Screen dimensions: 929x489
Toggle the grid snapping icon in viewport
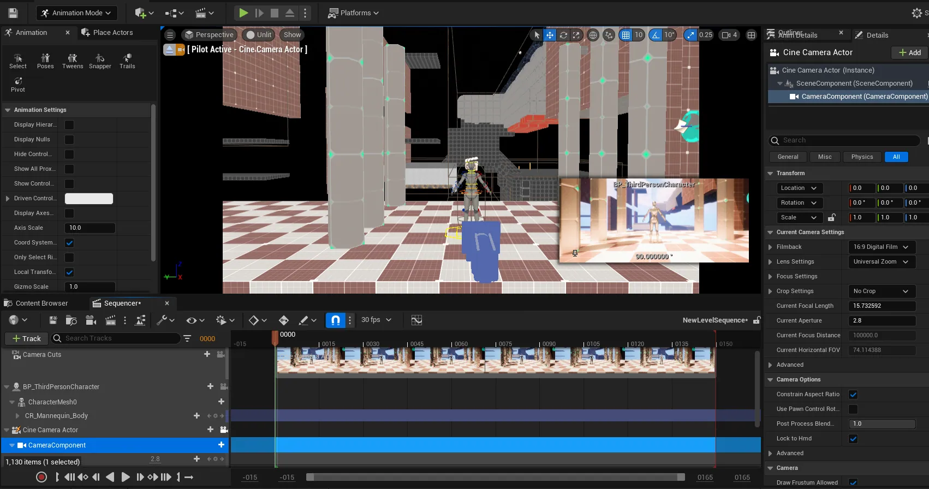pos(626,35)
